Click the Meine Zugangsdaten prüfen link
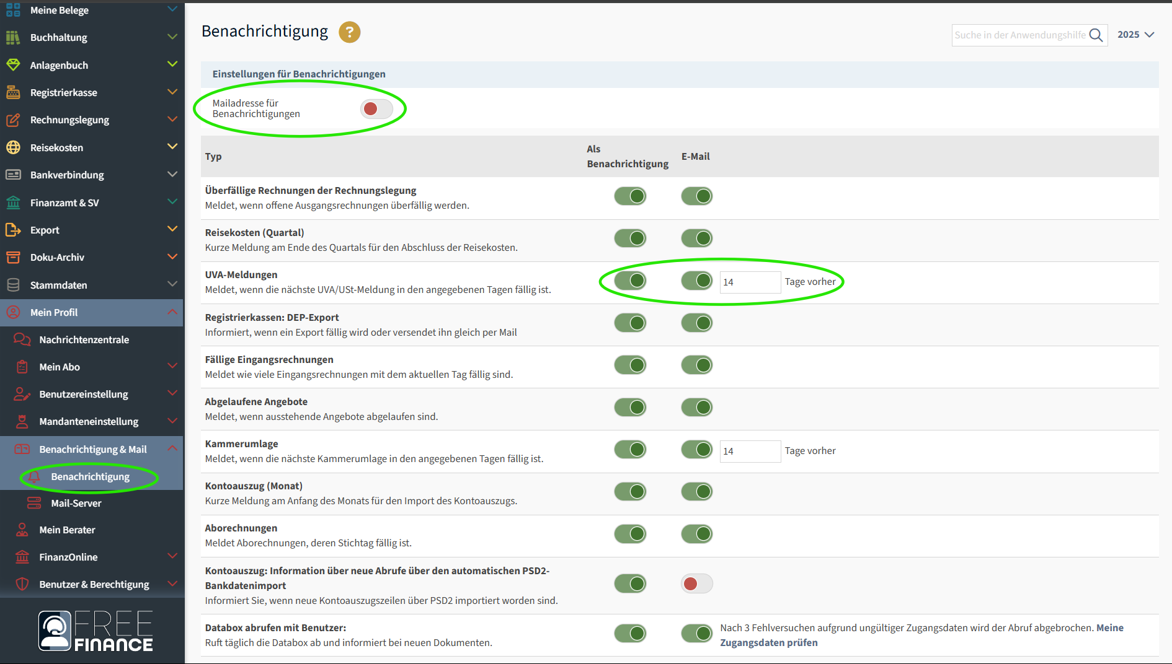Viewport: 1172px width, 664px height. pyautogui.click(x=768, y=643)
